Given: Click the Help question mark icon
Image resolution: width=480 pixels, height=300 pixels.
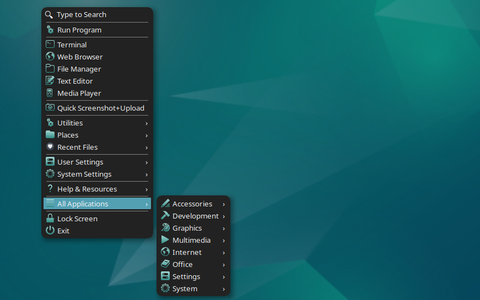Looking at the screenshot, I should pos(50,188).
